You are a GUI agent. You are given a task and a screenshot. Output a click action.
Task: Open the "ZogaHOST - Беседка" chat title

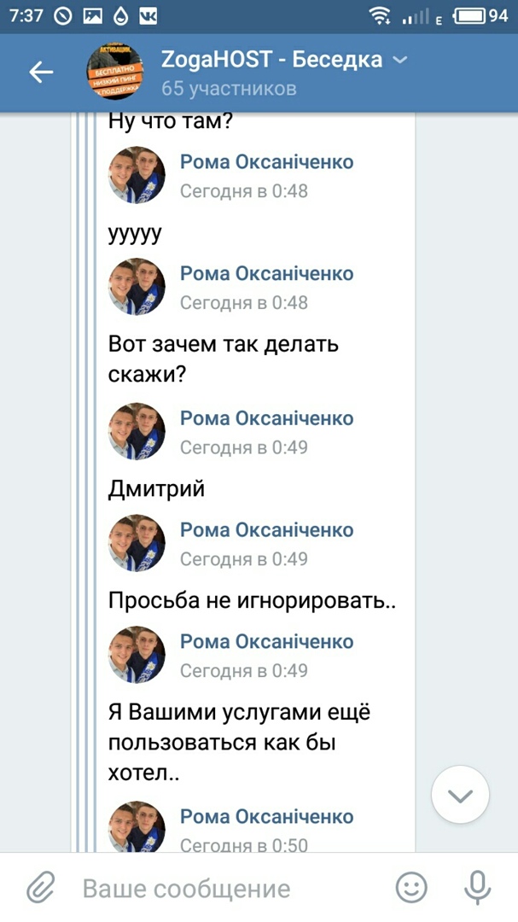pos(271,60)
